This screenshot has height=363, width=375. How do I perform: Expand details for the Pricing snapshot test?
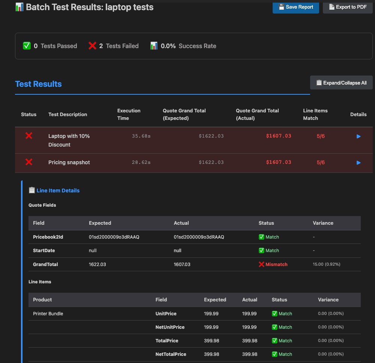358,162
